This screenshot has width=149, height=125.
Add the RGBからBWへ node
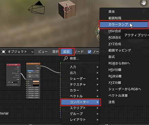119,63
